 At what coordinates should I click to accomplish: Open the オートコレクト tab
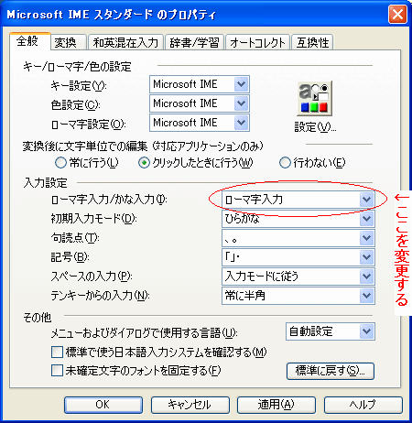click(x=257, y=42)
